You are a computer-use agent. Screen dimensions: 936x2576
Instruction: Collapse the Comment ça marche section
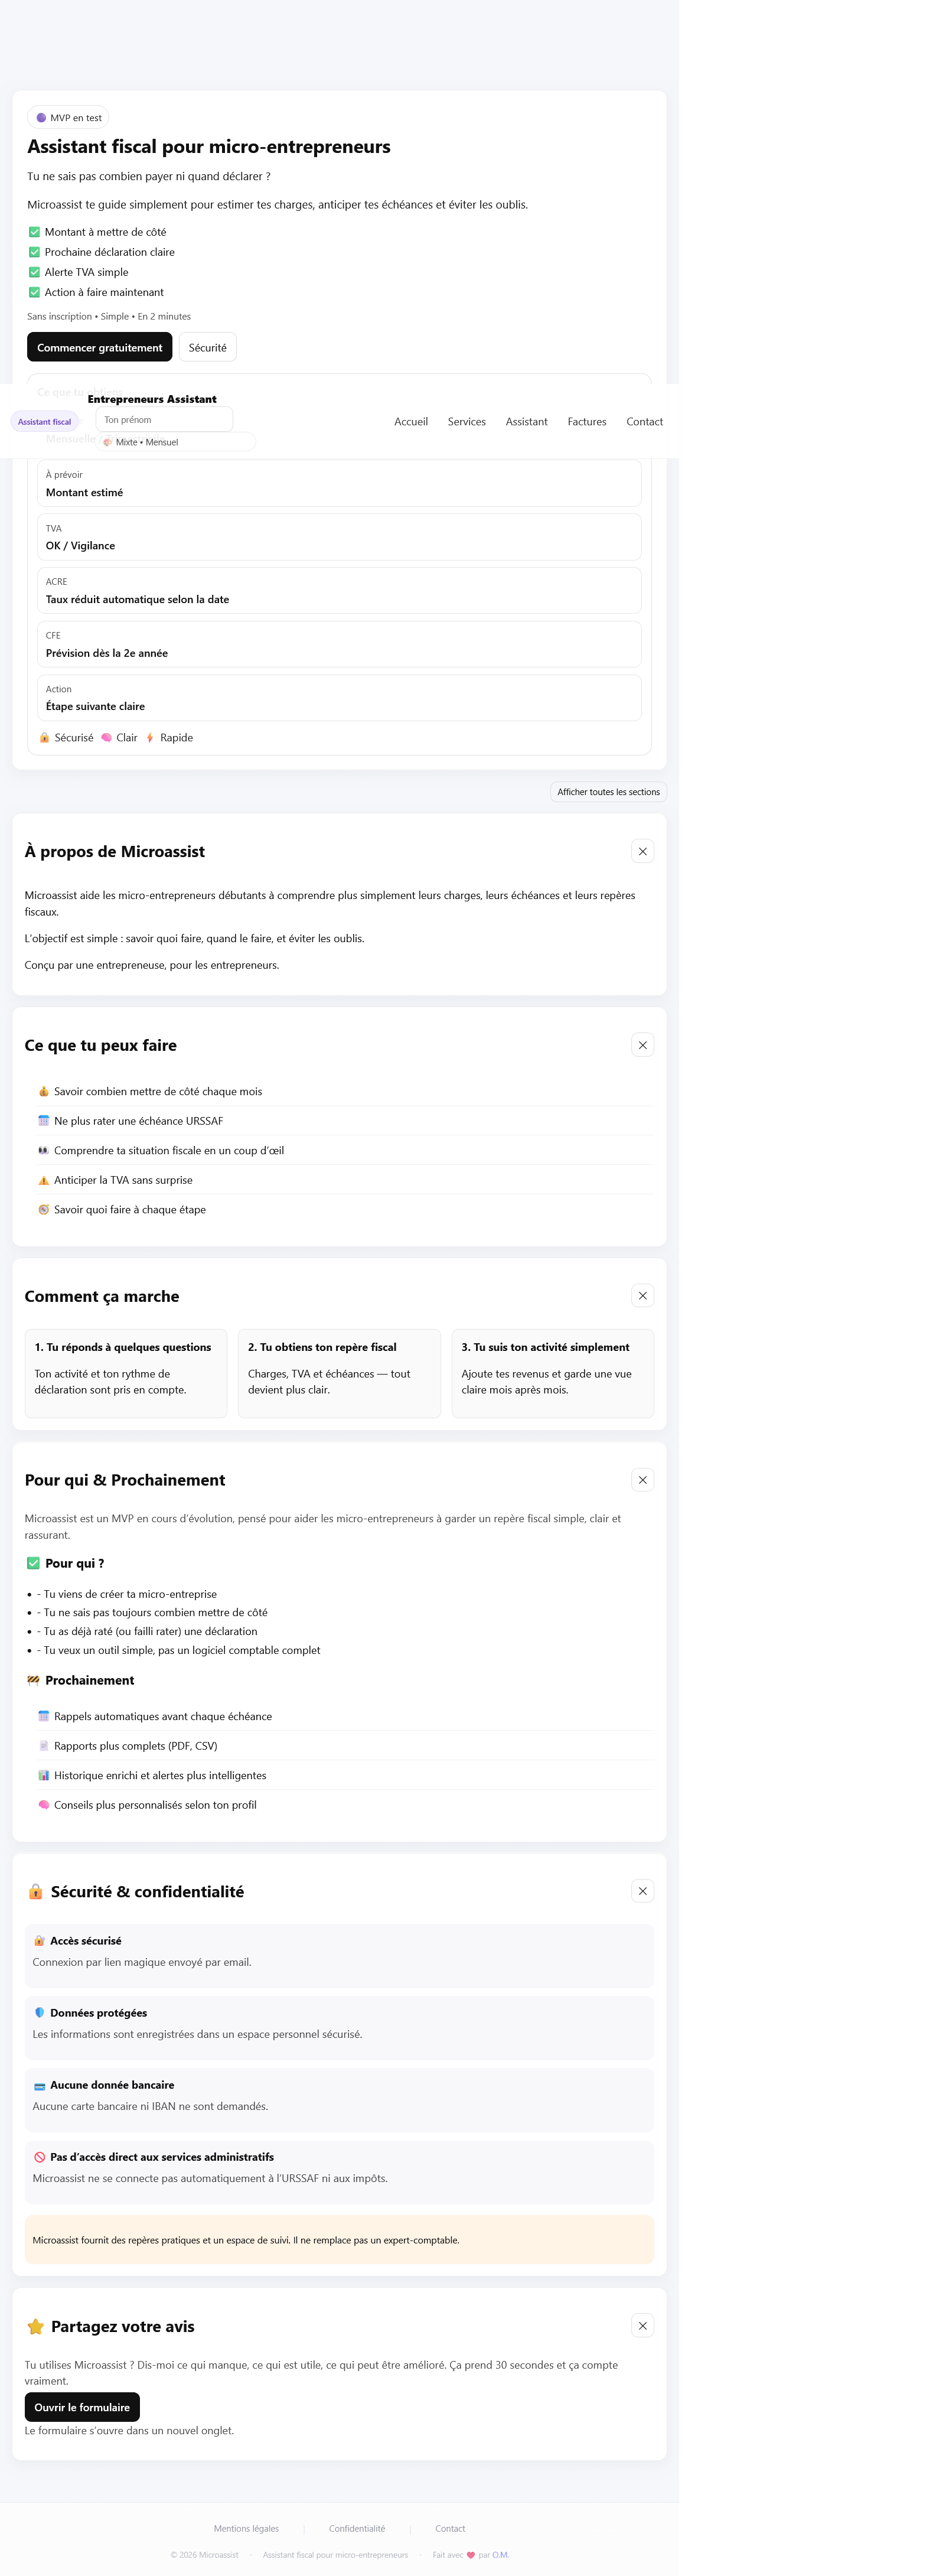coord(642,1295)
